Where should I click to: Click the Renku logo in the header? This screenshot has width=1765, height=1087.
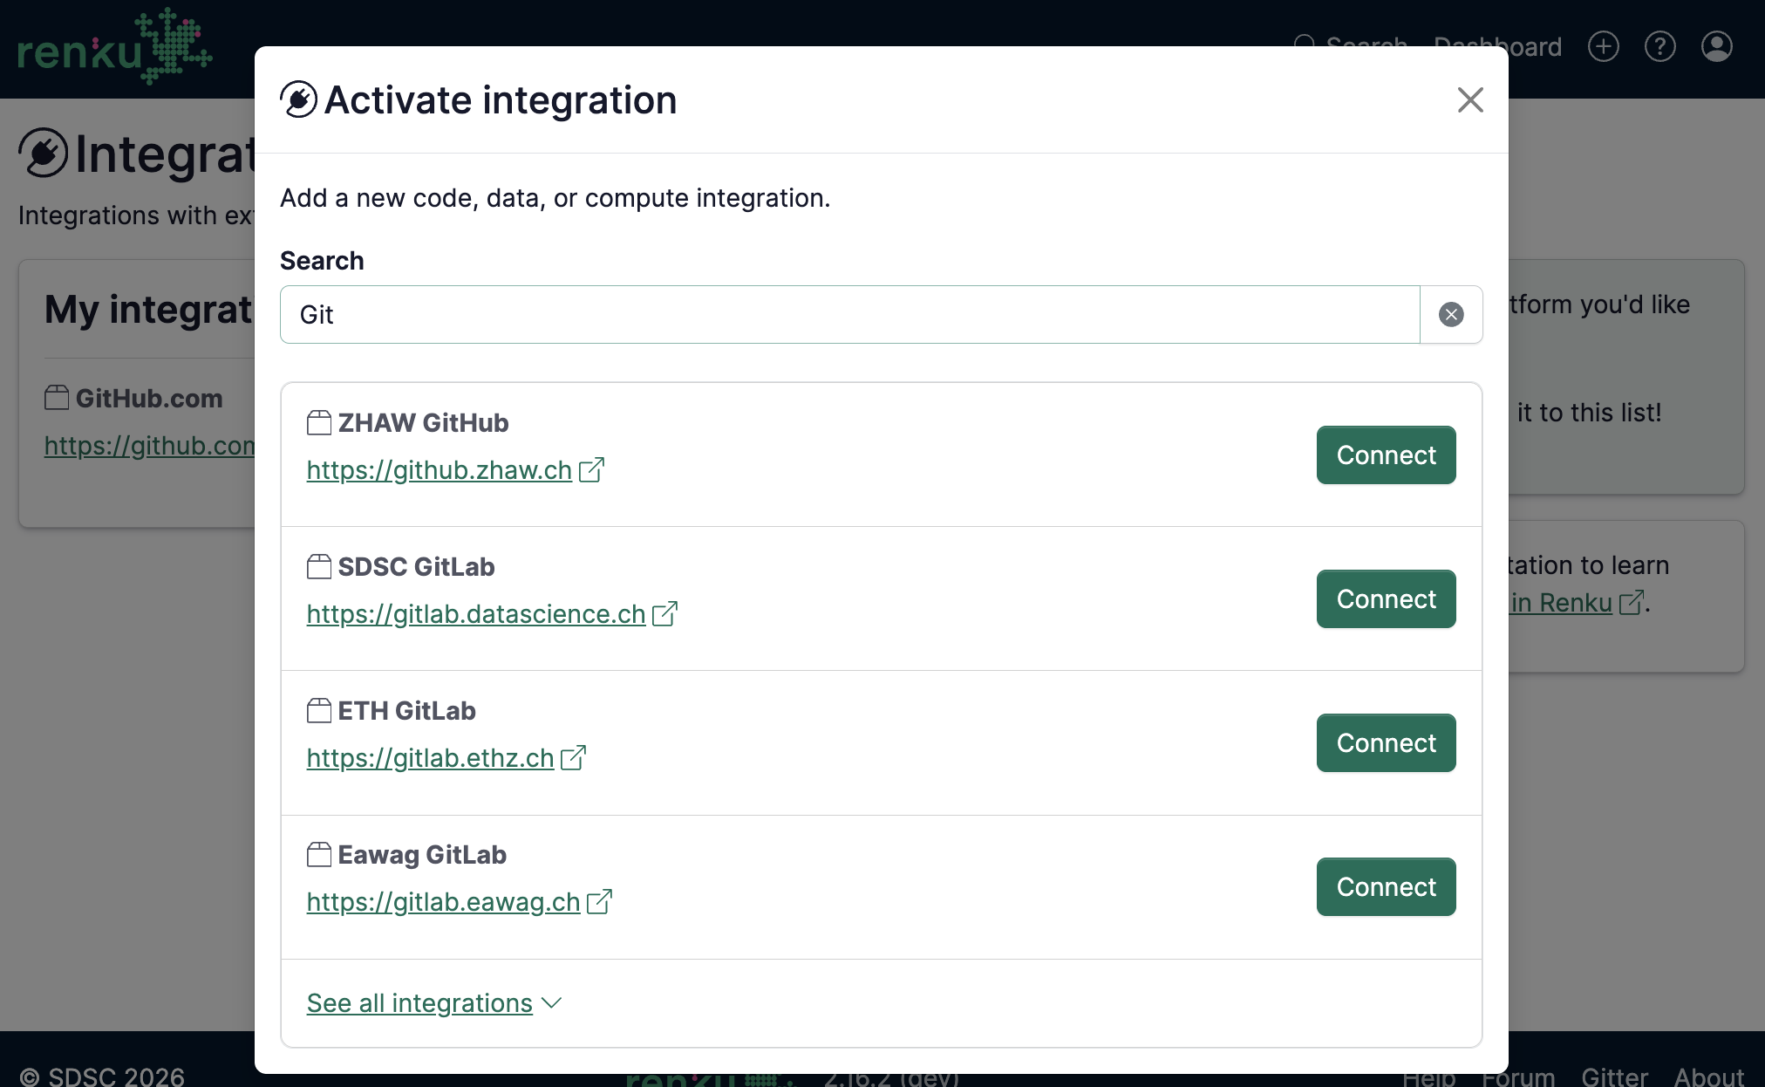click(114, 47)
